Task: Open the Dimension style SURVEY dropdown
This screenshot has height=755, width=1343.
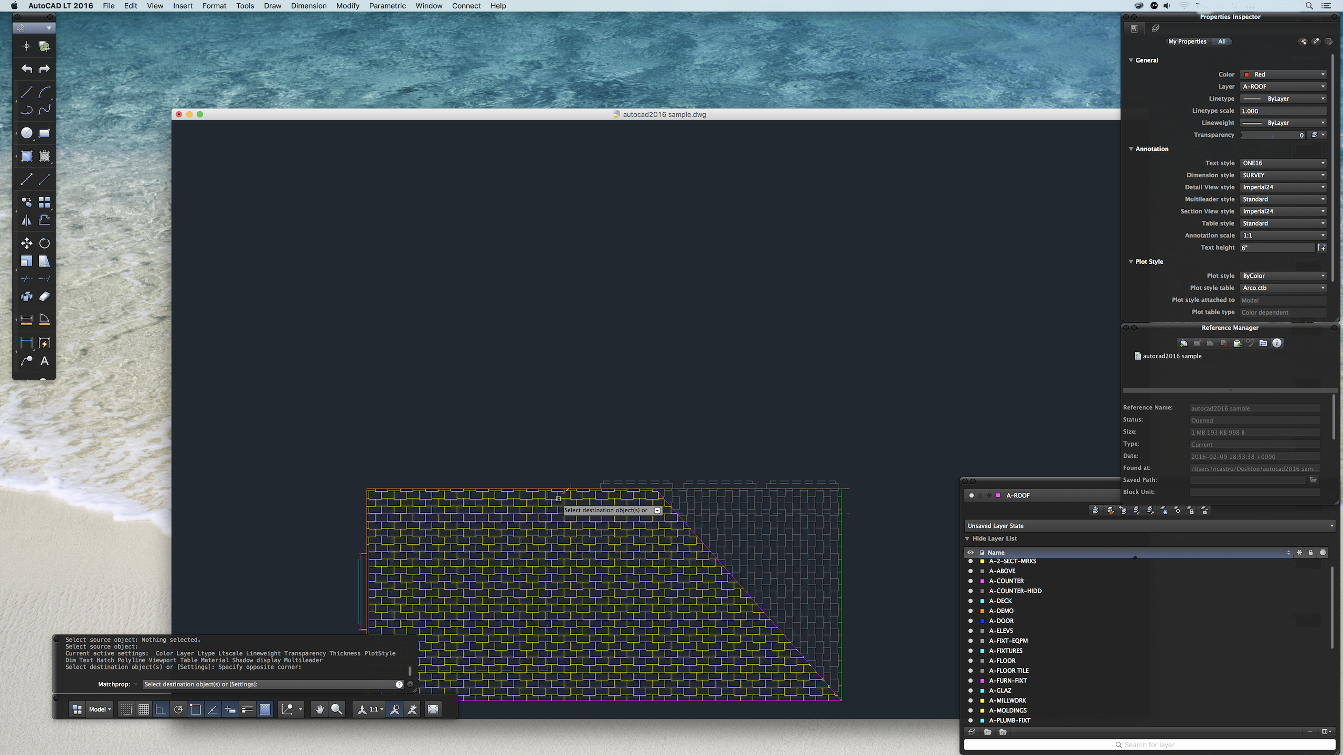Action: 1283,175
